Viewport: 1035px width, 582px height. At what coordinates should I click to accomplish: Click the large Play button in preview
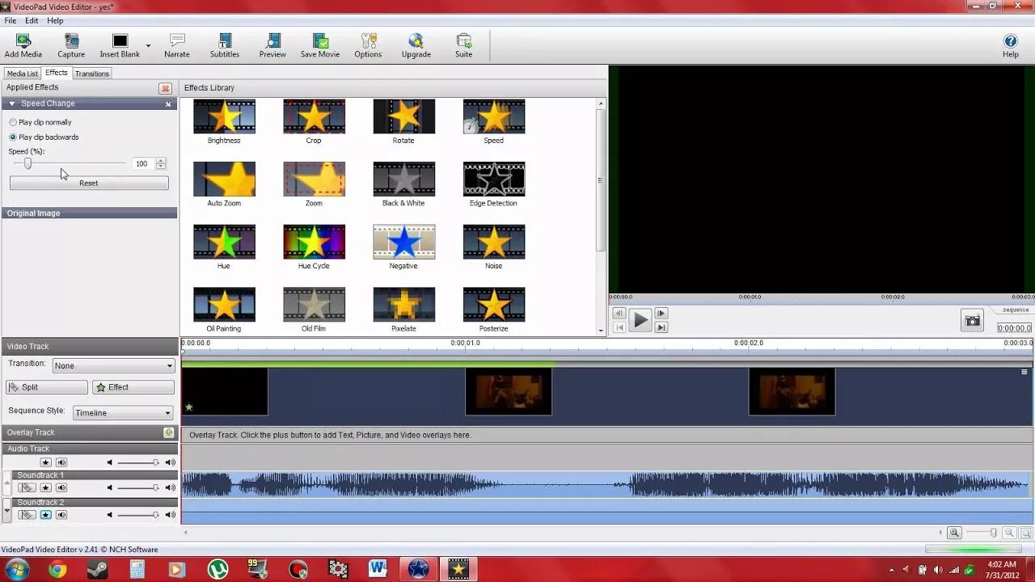click(x=640, y=320)
